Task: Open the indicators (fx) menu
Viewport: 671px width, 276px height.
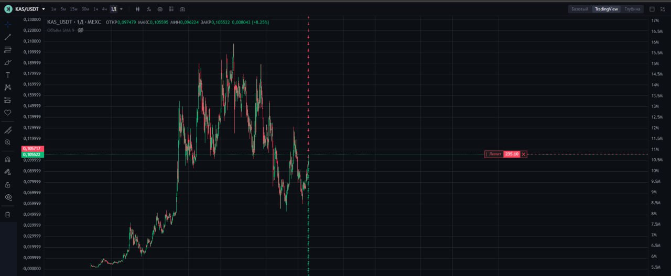Action: coord(149,9)
